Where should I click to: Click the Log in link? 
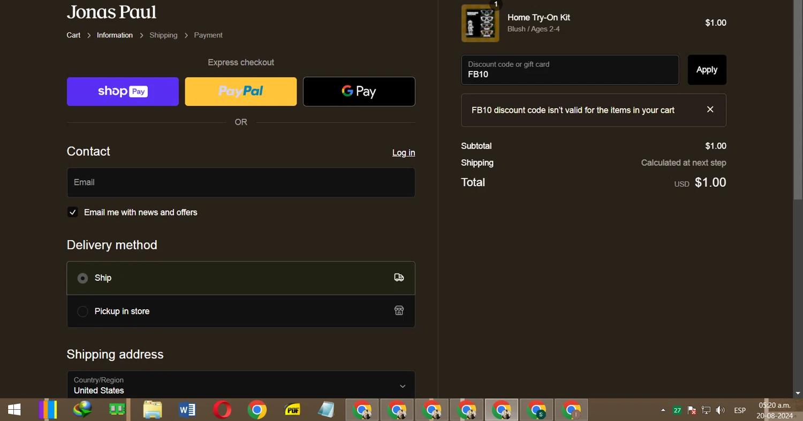point(403,153)
